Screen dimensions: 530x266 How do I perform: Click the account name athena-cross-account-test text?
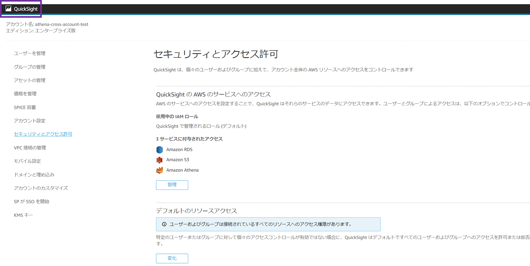pos(62,24)
